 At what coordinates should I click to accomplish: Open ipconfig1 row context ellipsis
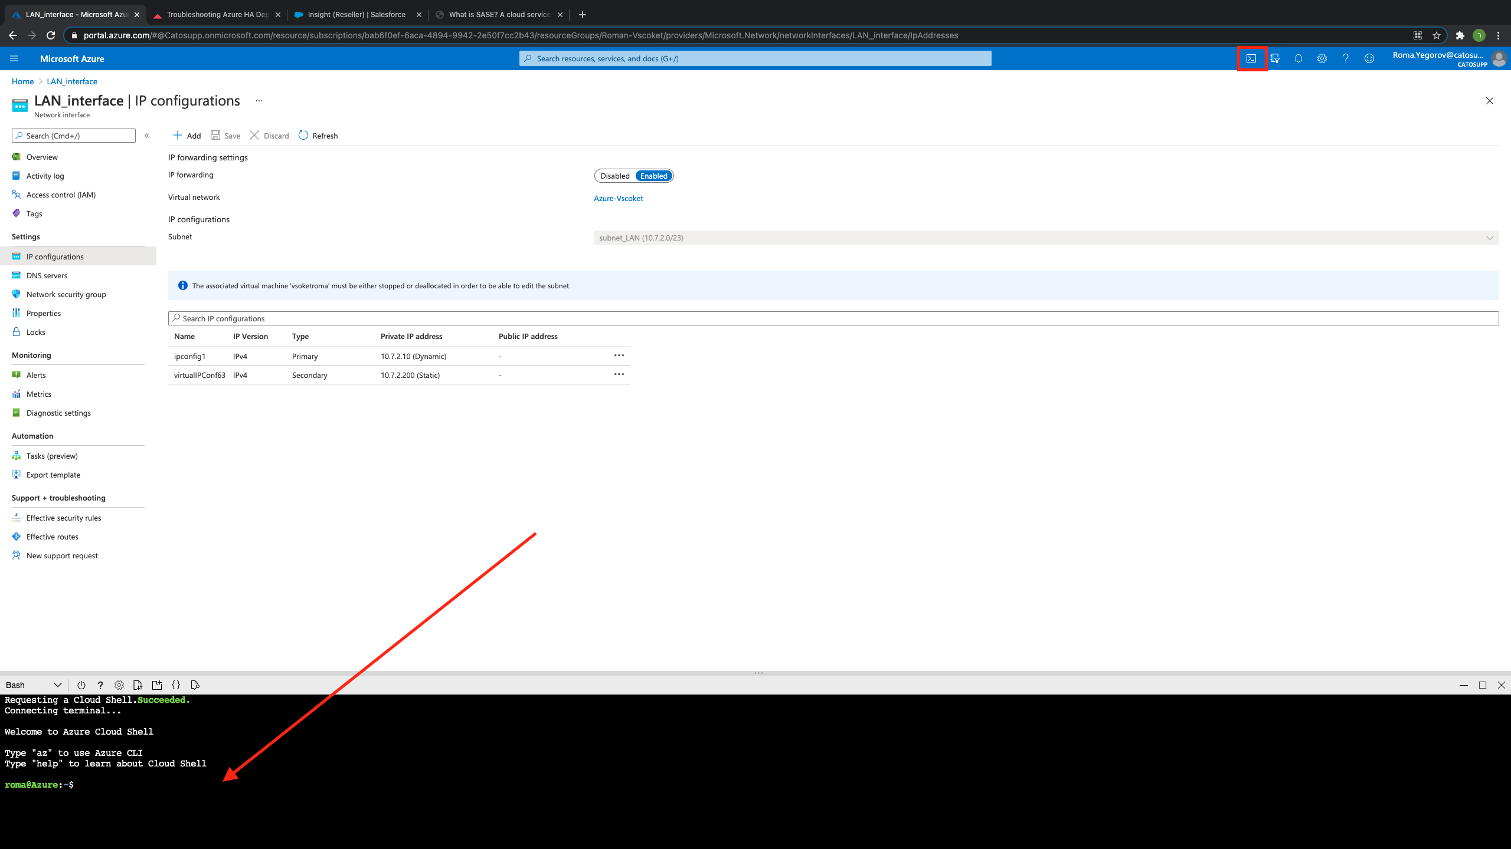(619, 356)
